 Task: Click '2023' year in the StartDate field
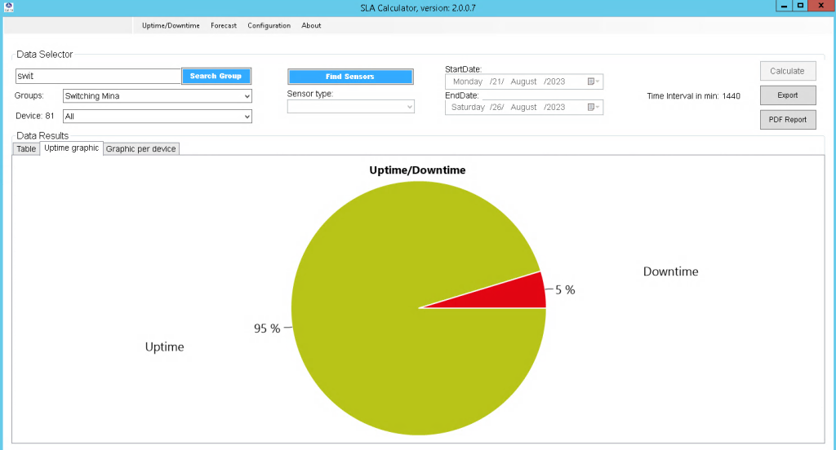(x=555, y=82)
